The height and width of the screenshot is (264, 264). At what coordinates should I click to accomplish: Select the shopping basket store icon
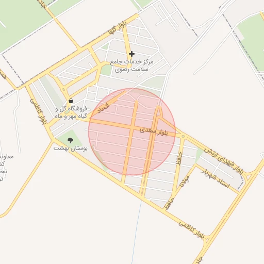tap(71, 101)
